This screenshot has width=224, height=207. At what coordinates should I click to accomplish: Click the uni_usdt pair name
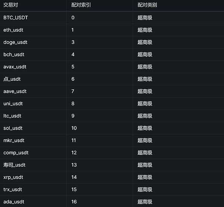13,103
